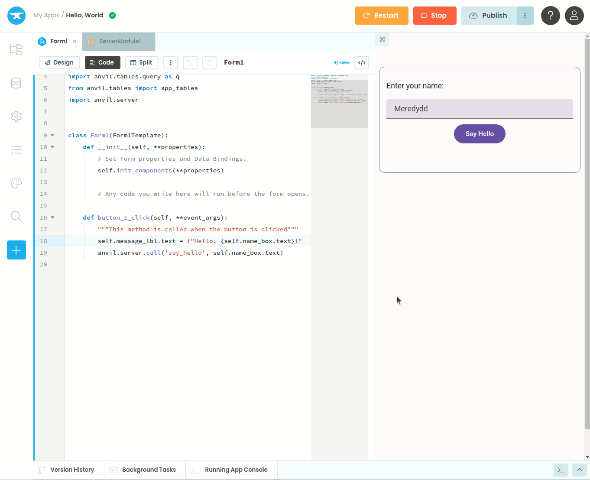
Task: Switch editor to Split view
Action: coord(142,62)
